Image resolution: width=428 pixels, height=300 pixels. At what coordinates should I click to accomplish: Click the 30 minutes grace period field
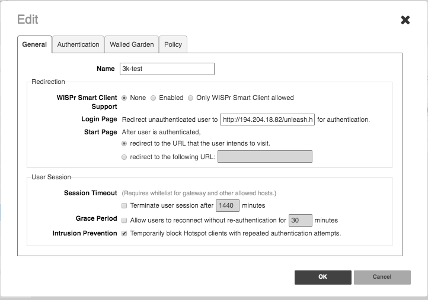(300, 220)
